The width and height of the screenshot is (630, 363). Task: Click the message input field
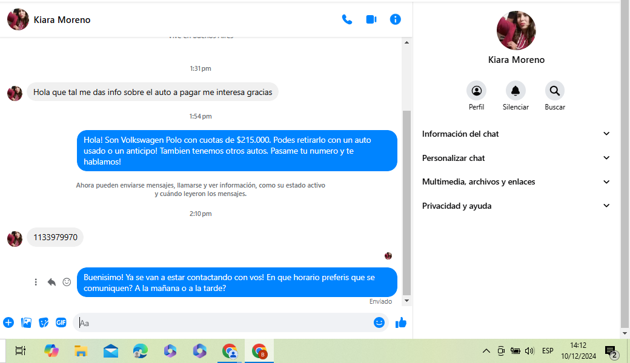pyautogui.click(x=224, y=323)
